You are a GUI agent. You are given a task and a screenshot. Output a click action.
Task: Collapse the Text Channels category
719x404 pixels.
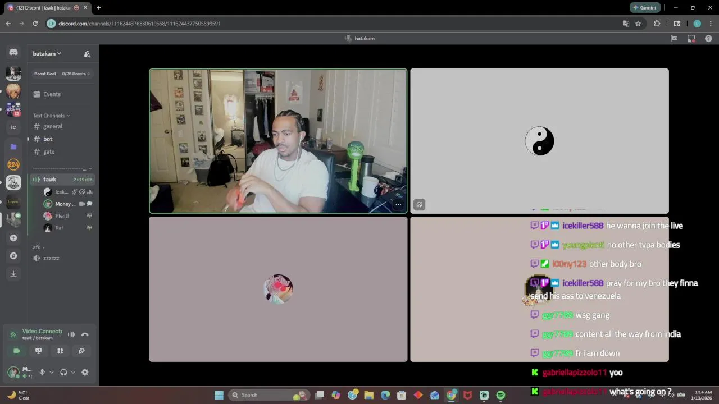51,116
